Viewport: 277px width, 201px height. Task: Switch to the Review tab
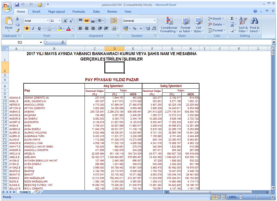112,12
